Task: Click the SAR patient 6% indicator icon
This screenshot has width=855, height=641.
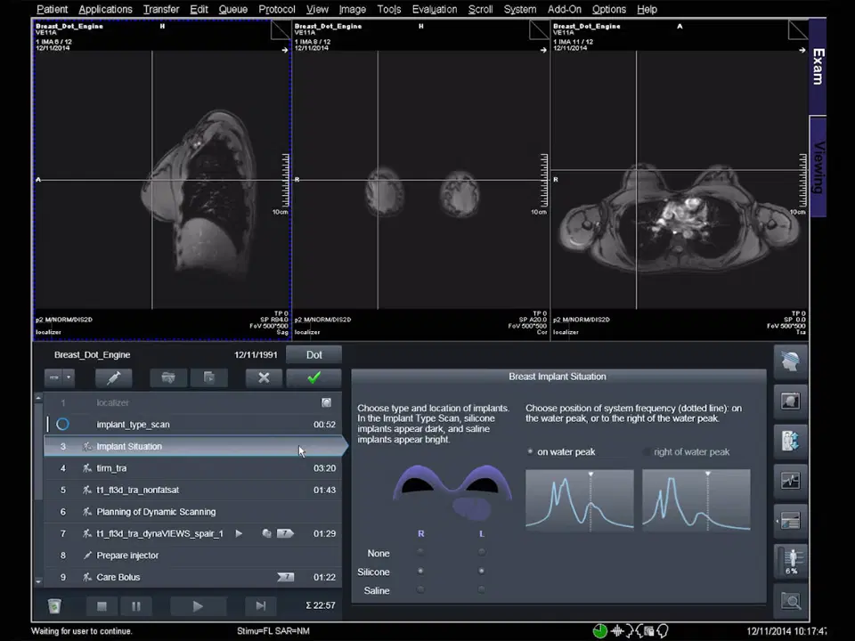Action: (x=790, y=562)
